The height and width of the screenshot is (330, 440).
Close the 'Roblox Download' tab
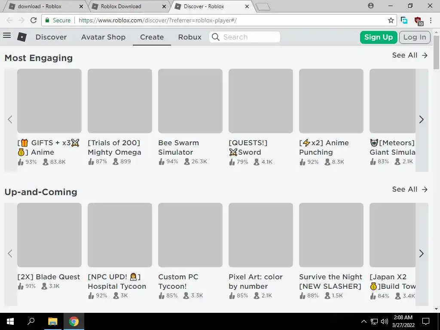tap(164, 6)
